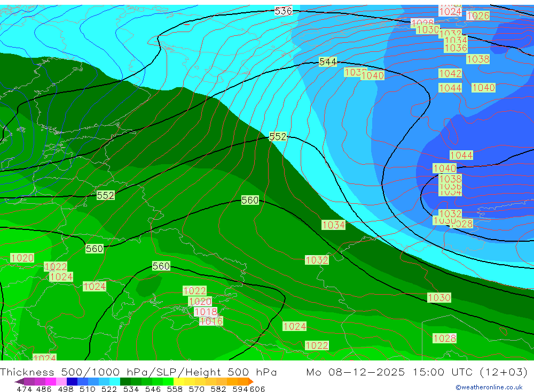Click the 1042 pressure label
Viewport: 534px width, 392px height.
(x=450, y=73)
